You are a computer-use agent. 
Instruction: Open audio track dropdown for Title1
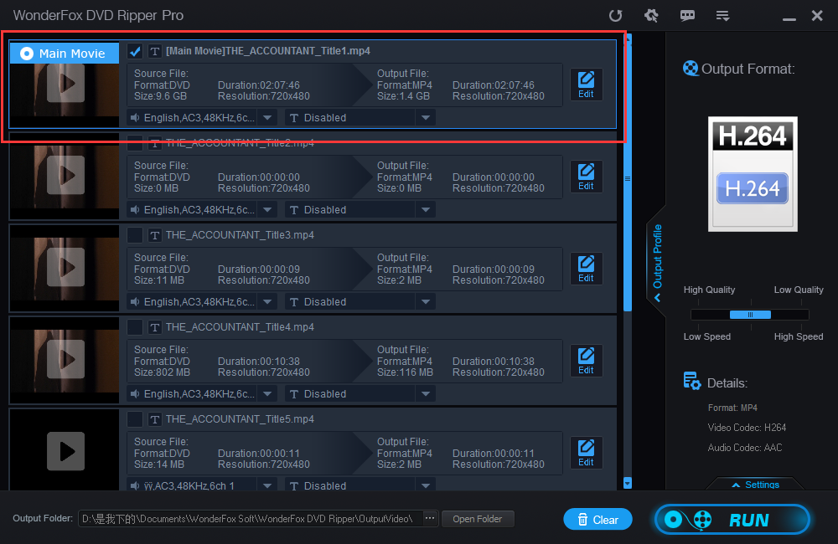pyautogui.click(x=266, y=118)
